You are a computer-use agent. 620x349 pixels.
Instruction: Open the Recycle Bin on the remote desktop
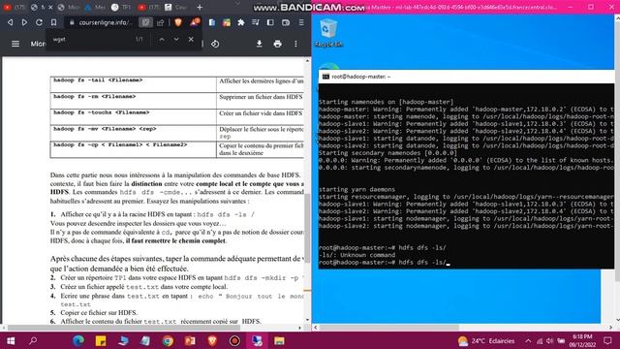[328, 33]
